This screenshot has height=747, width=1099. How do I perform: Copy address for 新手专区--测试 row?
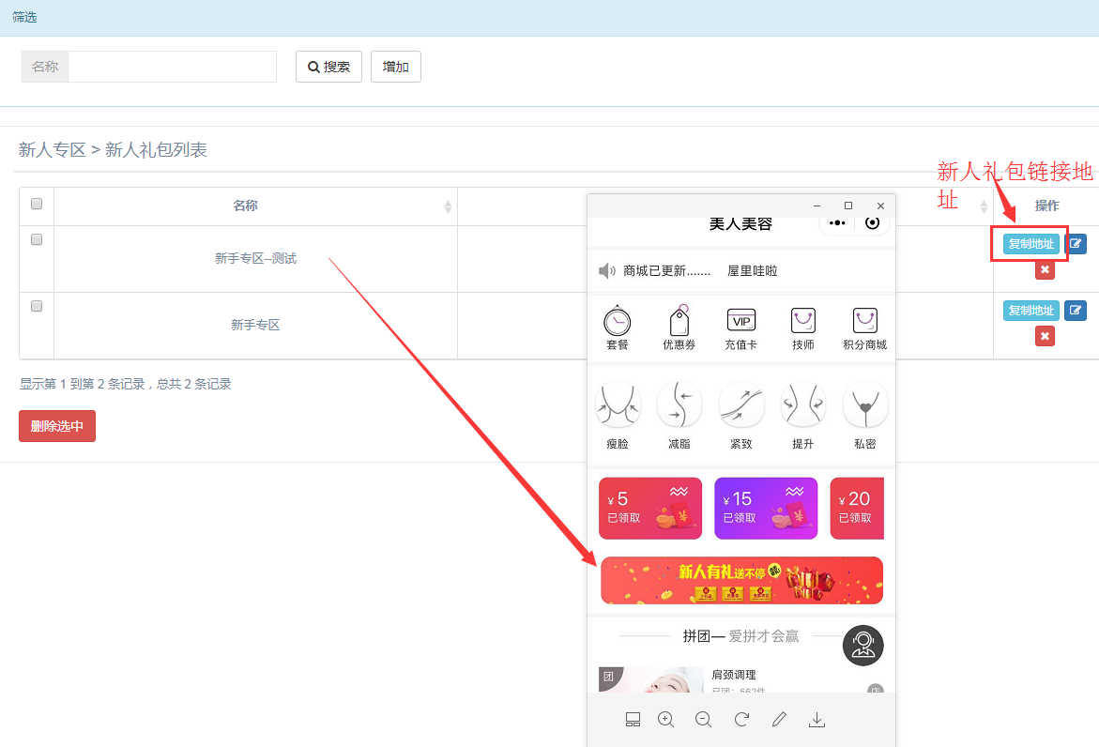pyautogui.click(x=1031, y=244)
